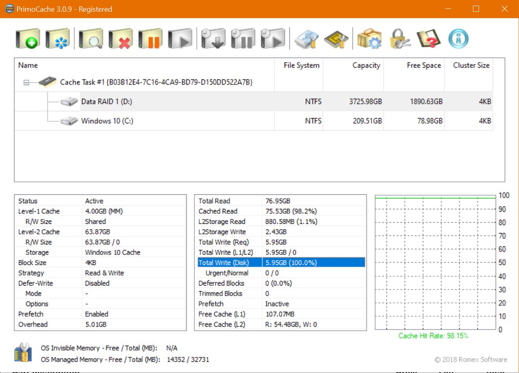Select the Overhead 5.01GB row
519x373 pixels.
tap(101, 324)
